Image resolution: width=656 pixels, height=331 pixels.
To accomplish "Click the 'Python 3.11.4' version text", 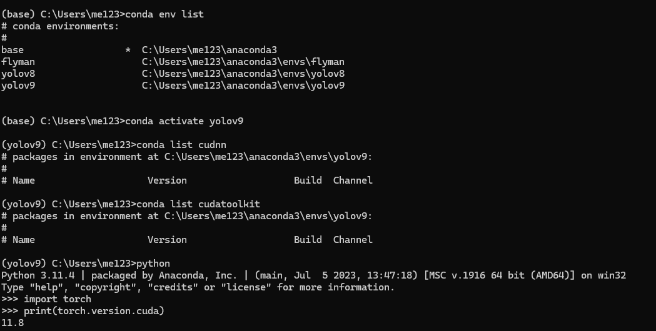I will [38, 275].
